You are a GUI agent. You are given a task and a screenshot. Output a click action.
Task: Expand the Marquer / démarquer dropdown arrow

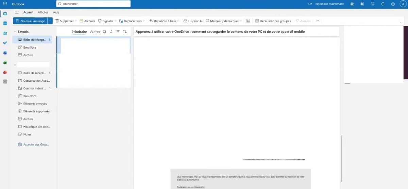click(241, 21)
